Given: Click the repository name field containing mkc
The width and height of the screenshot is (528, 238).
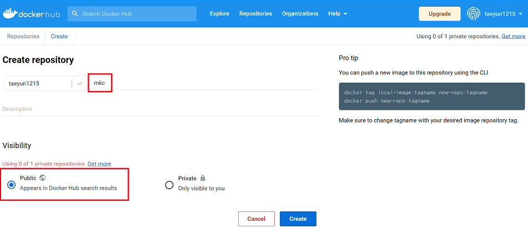Looking at the screenshot, I should coord(204,83).
